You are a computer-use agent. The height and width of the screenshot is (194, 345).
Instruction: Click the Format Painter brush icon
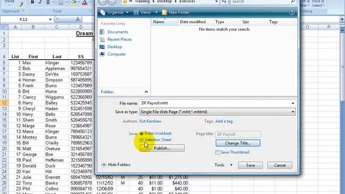pos(20,4)
